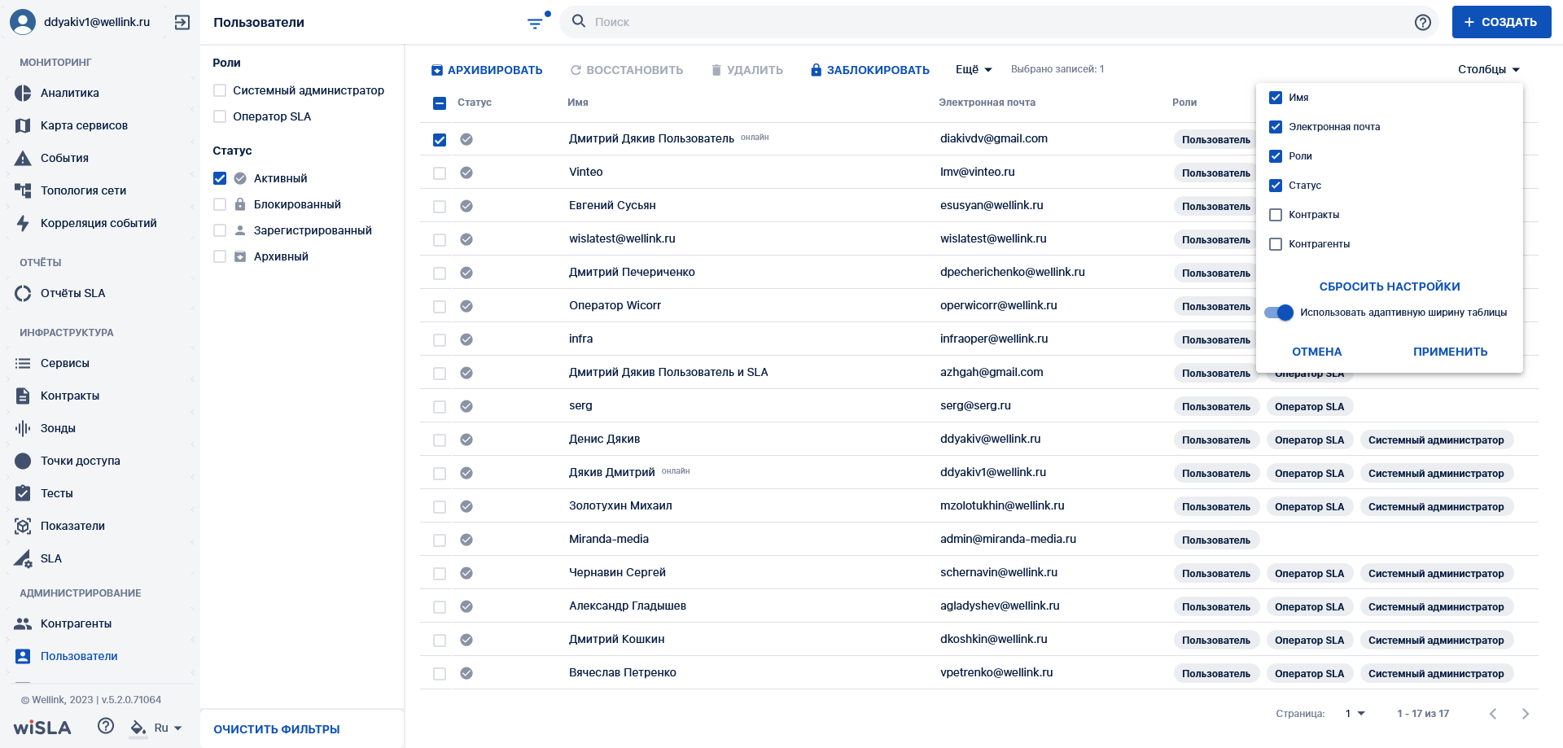Toggle the select-all header checkbox
The width and height of the screenshot is (1563, 748).
(440, 103)
